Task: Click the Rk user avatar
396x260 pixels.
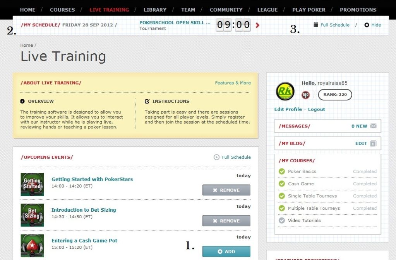Action: [285, 91]
